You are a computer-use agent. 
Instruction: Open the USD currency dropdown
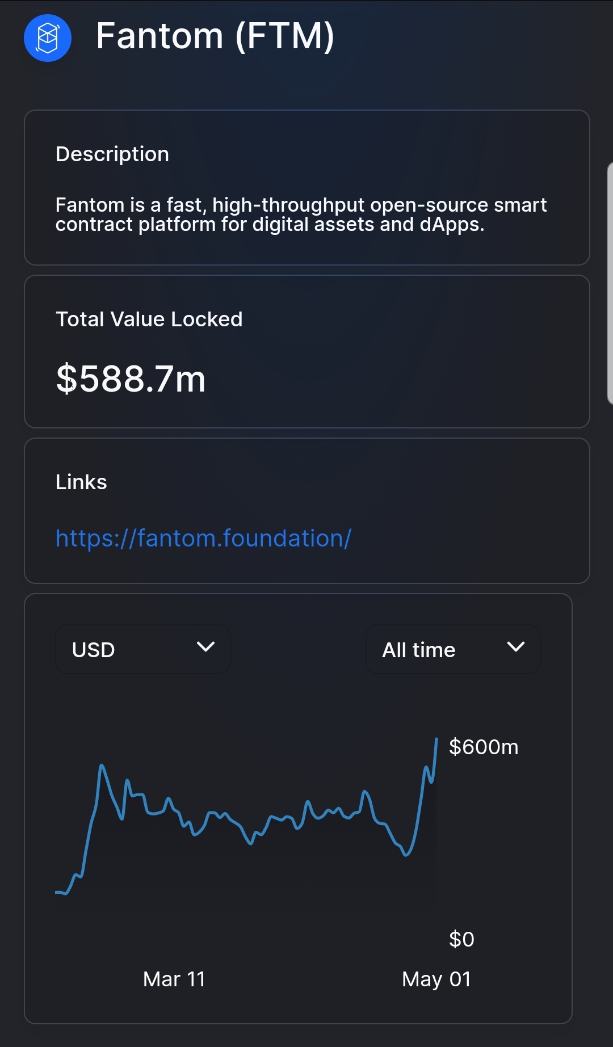pyautogui.click(x=143, y=649)
